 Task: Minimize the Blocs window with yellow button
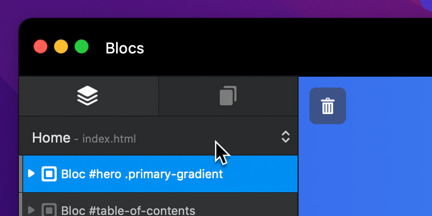[x=61, y=46]
